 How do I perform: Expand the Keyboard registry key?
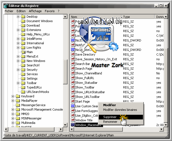coord(13,96)
